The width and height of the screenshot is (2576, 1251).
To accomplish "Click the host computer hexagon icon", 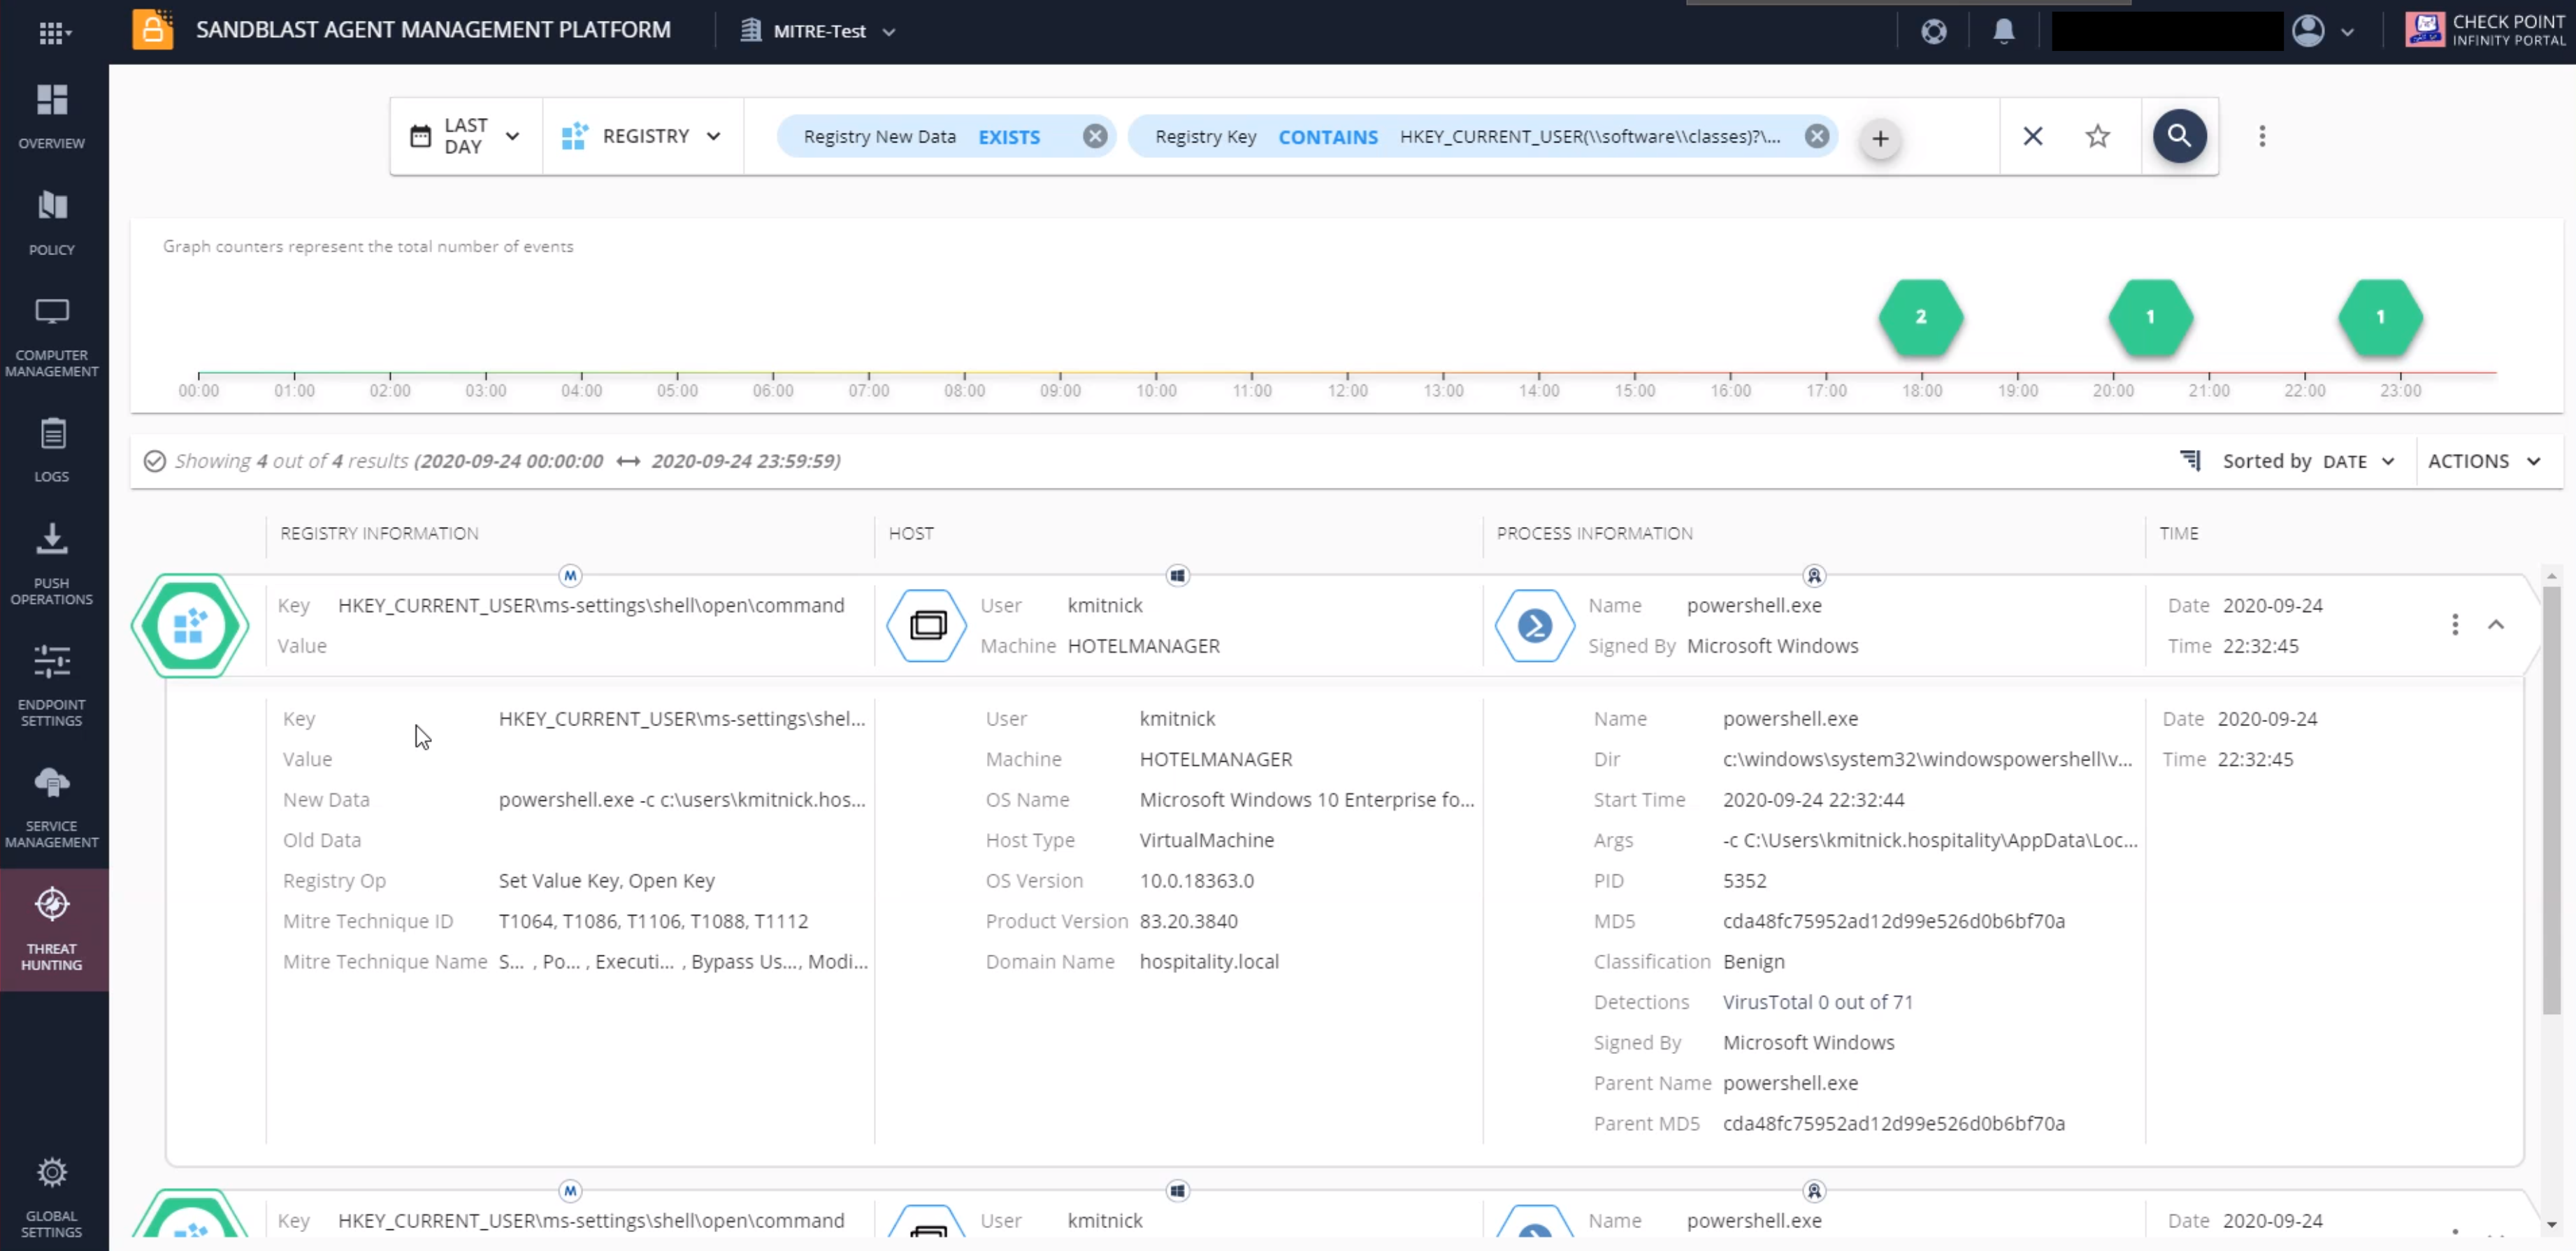I will point(926,626).
